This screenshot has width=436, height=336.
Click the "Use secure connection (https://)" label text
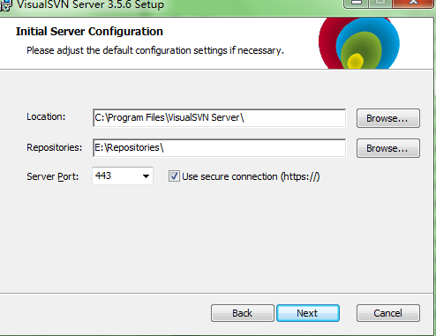[251, 176]
